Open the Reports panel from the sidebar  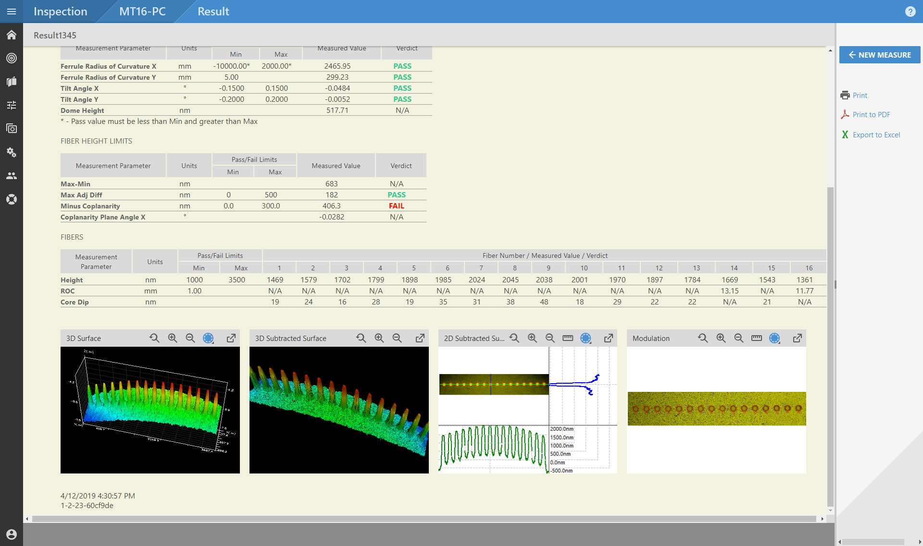[12, 82]
